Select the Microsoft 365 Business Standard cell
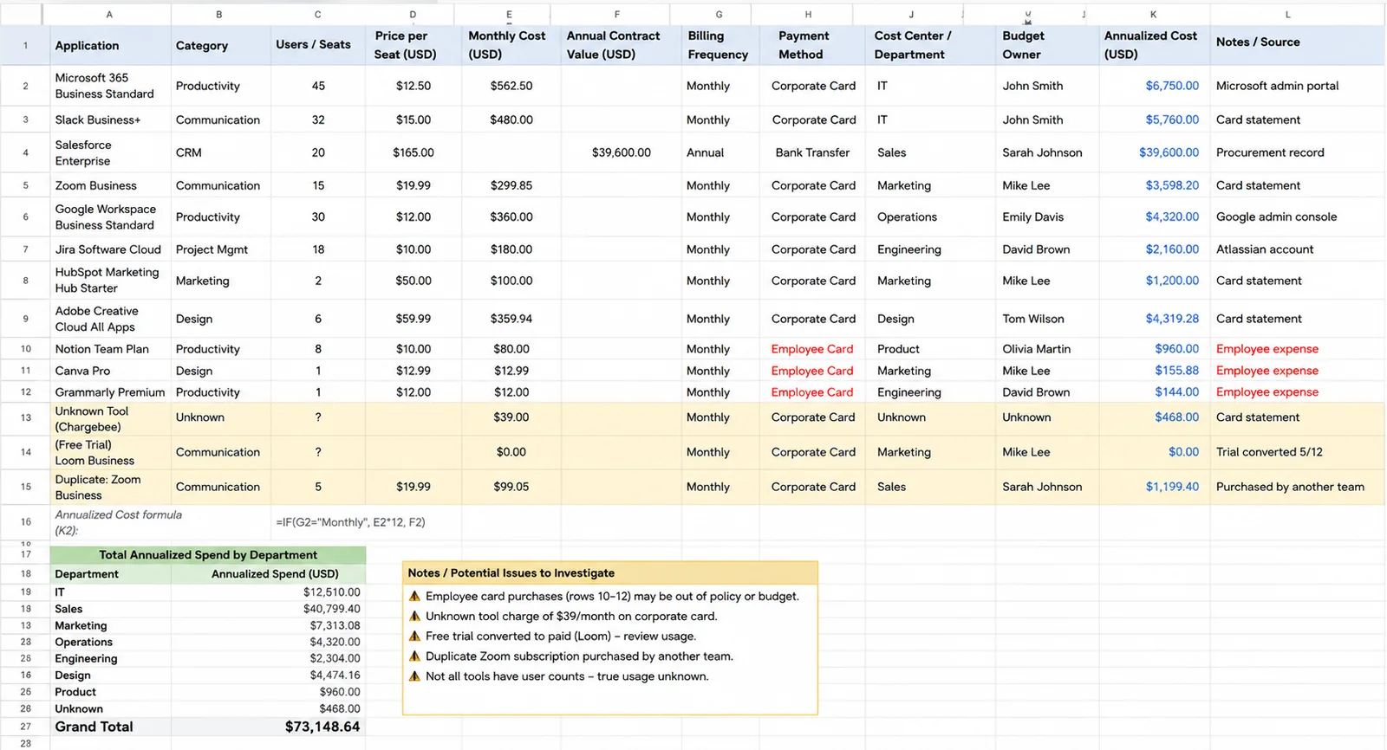1387x750 pixels. point(110,86)
